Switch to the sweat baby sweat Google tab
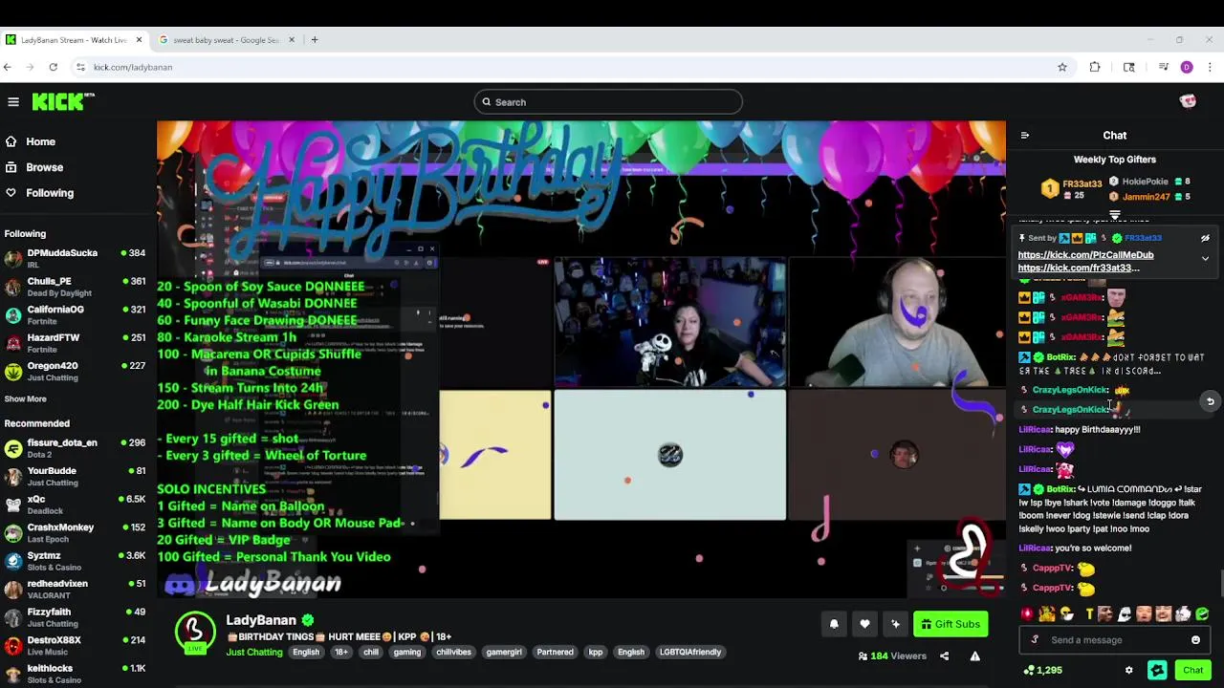The width and height of the screenshot is (1224, 688). (x=227, y=40)
